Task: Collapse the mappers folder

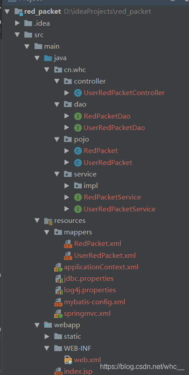Action: [47, 232]
